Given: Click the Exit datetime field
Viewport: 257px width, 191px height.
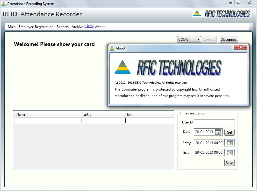Looking at the screenshot, I should pos(208,153).
